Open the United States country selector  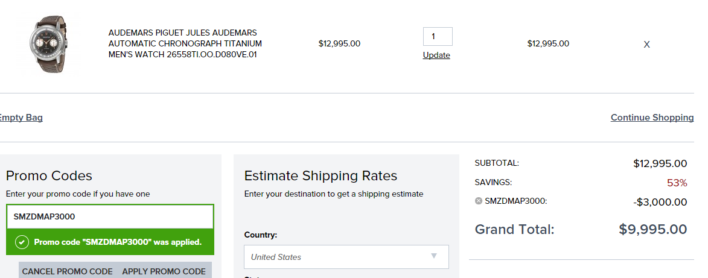pos(346,257)
